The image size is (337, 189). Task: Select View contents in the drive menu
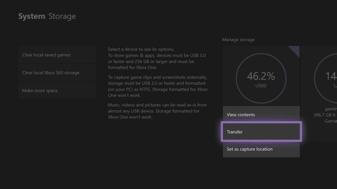point(261,115)
